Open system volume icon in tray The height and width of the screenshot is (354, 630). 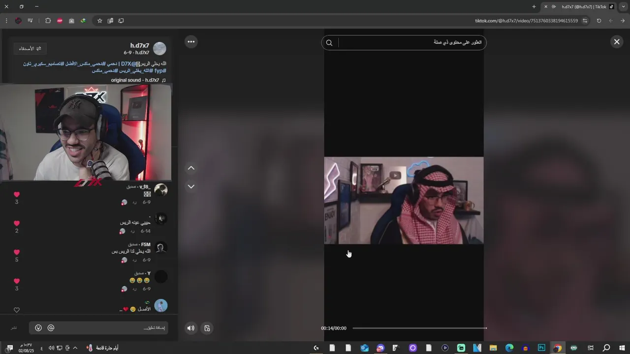51,348
